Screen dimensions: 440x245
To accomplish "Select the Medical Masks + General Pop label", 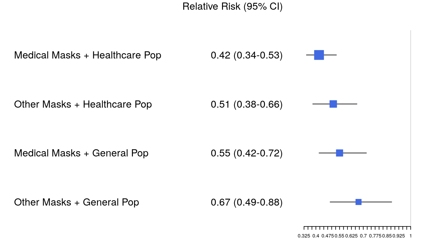I will (81, 153).
